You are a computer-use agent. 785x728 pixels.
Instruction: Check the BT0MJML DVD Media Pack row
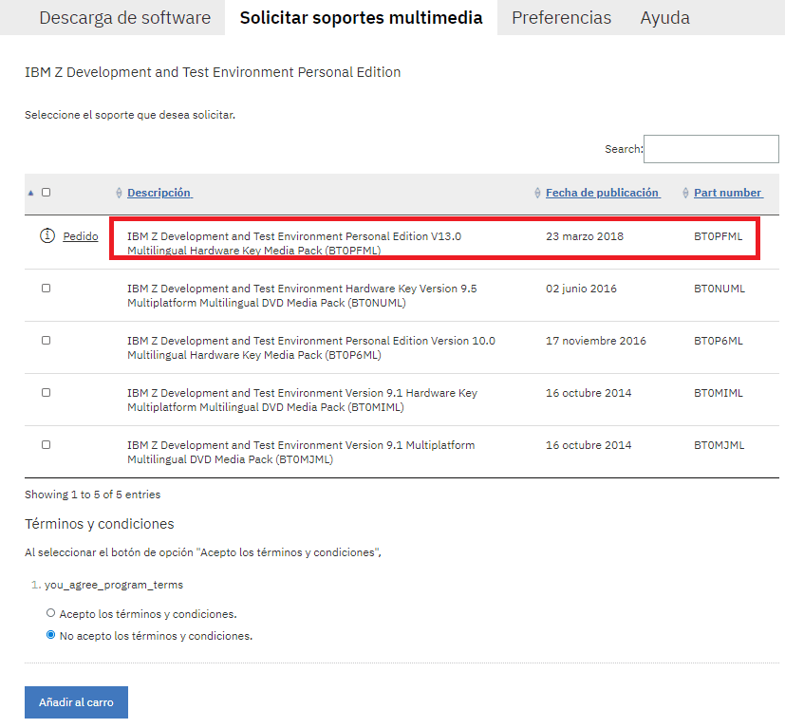click(46, 445)
